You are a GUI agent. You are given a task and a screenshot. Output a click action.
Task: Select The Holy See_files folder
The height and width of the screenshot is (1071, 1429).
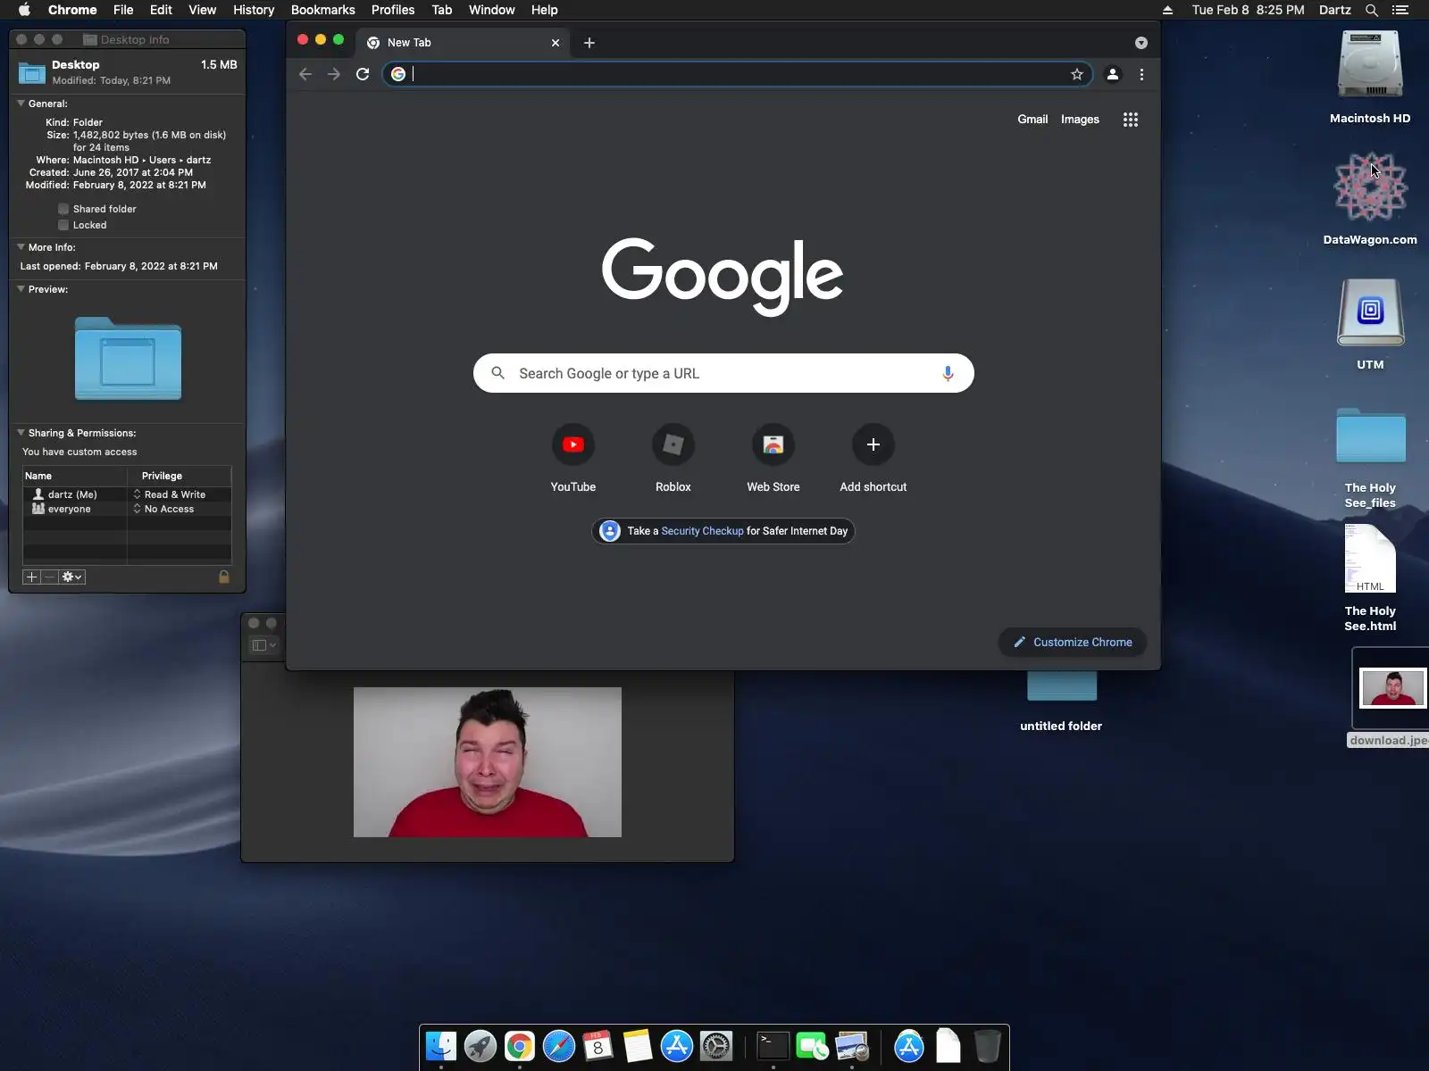click(1370, 436)
